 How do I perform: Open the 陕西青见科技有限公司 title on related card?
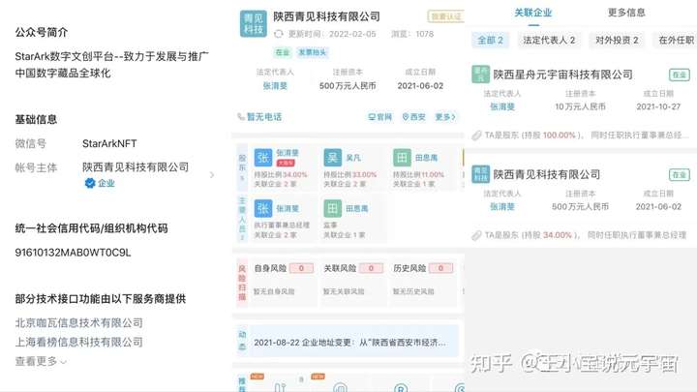(x=546, y=174)
